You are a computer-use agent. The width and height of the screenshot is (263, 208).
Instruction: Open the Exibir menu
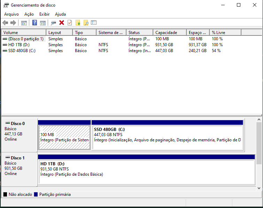click(x=45, y=14)
